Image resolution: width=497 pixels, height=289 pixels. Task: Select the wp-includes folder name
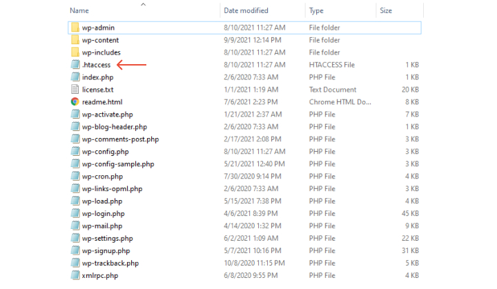101,52
